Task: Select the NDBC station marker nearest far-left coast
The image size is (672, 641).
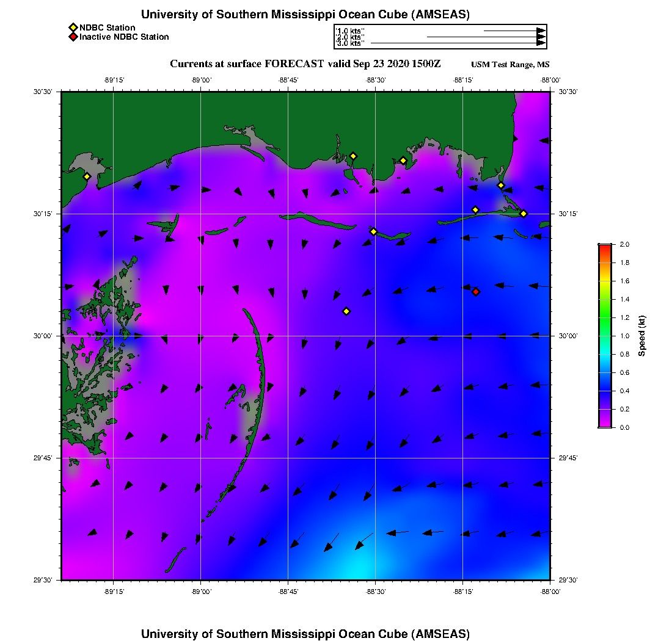Action: [87, 176]
